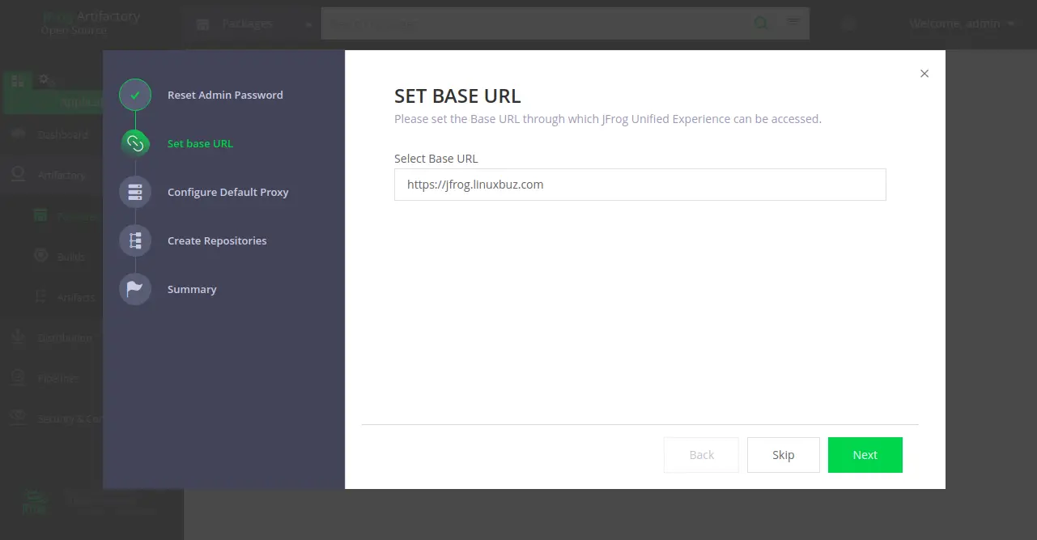Click the Configure Default Proxy server icon

[135, 192]
